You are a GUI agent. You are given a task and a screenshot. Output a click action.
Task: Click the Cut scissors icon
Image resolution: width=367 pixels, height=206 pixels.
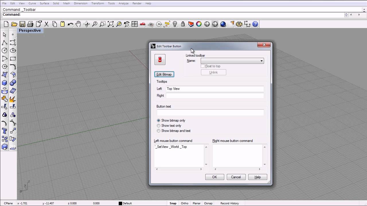click(x=46, y=24)
